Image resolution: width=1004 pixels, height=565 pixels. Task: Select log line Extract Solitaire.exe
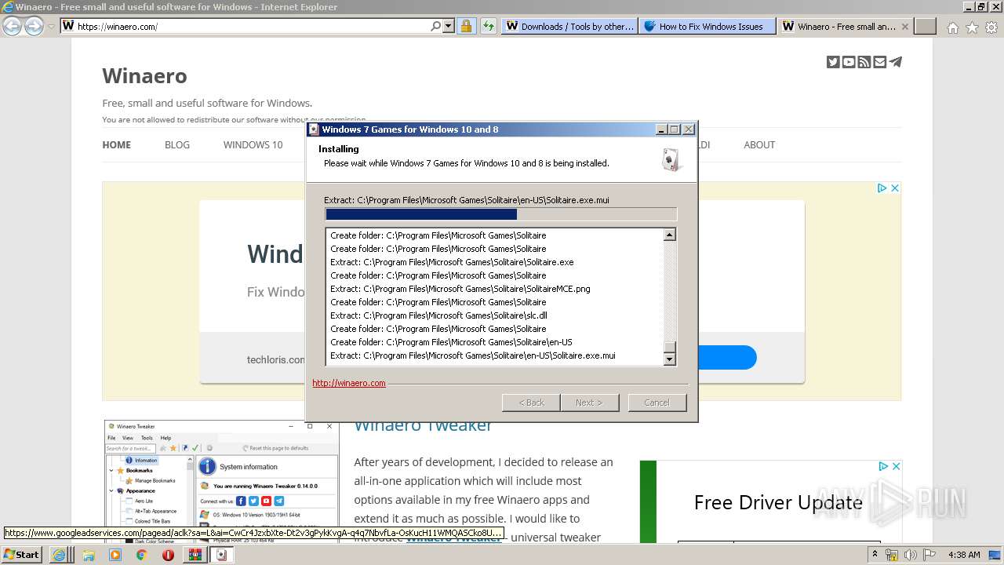(452, 262)
